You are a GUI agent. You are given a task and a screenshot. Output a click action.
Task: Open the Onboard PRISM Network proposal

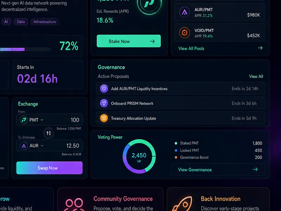click(180, 103)
